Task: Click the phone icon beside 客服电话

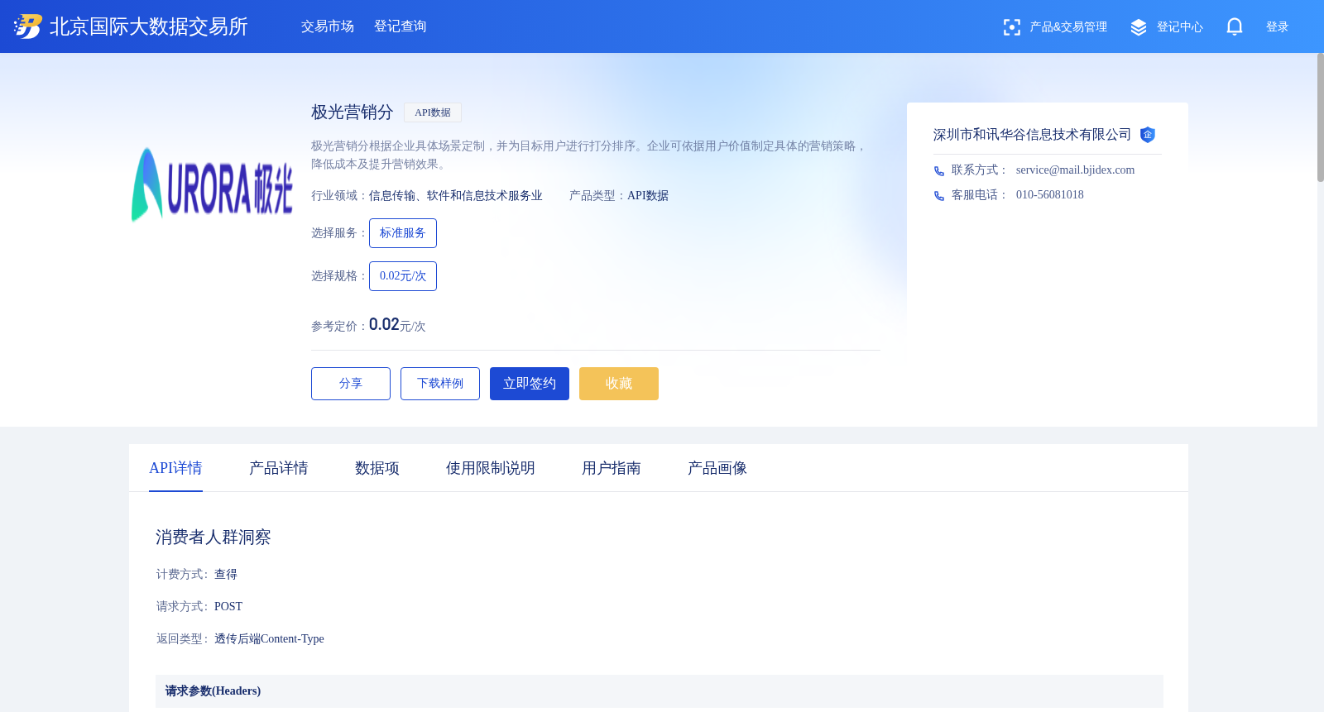Action: click(x=939, y=196)
